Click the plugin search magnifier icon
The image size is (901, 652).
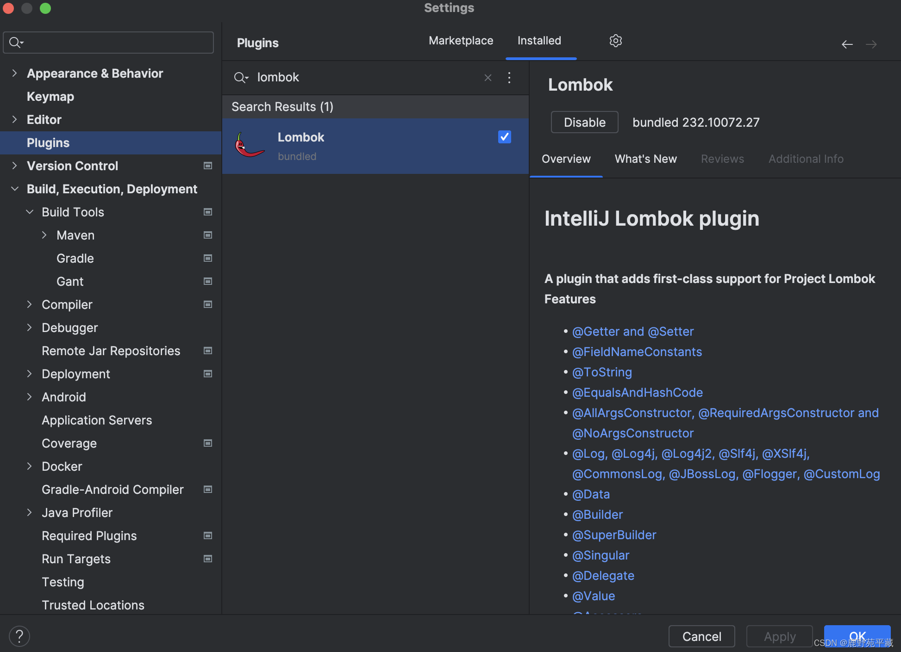click(241, 78)
